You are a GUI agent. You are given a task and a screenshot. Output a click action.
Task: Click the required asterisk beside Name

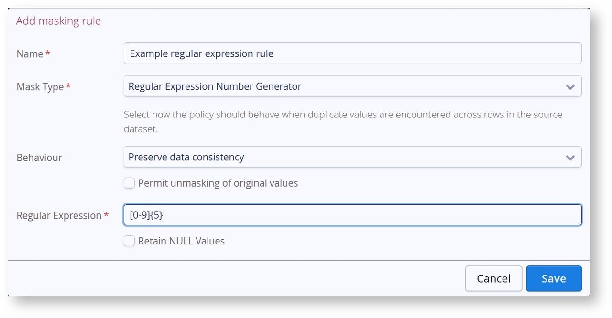coord(48,53)
